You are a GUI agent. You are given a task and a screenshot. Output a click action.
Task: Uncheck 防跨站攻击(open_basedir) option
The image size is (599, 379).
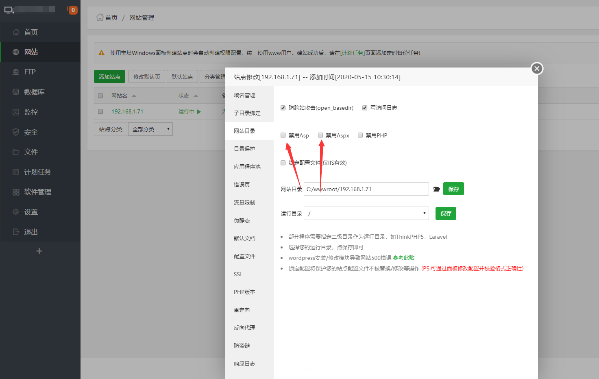coord(283,108)
